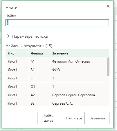117x131 pixels.
Task: Select result row for cell C1
Action: [56, 78]
